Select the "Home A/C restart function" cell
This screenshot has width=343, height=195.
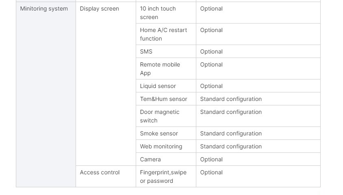[x=163, y=34]
